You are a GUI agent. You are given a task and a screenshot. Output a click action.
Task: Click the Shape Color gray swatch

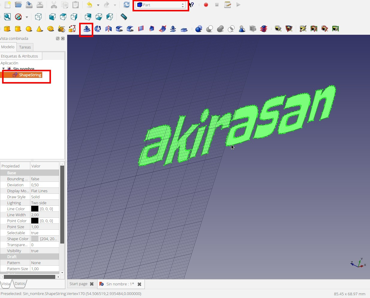[x=35, y=239]
